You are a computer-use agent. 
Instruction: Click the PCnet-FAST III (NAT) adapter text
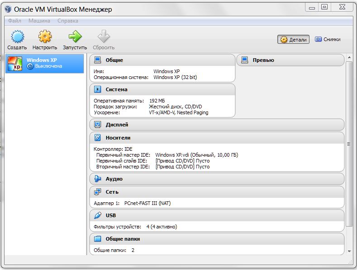[x=148, y=203]
